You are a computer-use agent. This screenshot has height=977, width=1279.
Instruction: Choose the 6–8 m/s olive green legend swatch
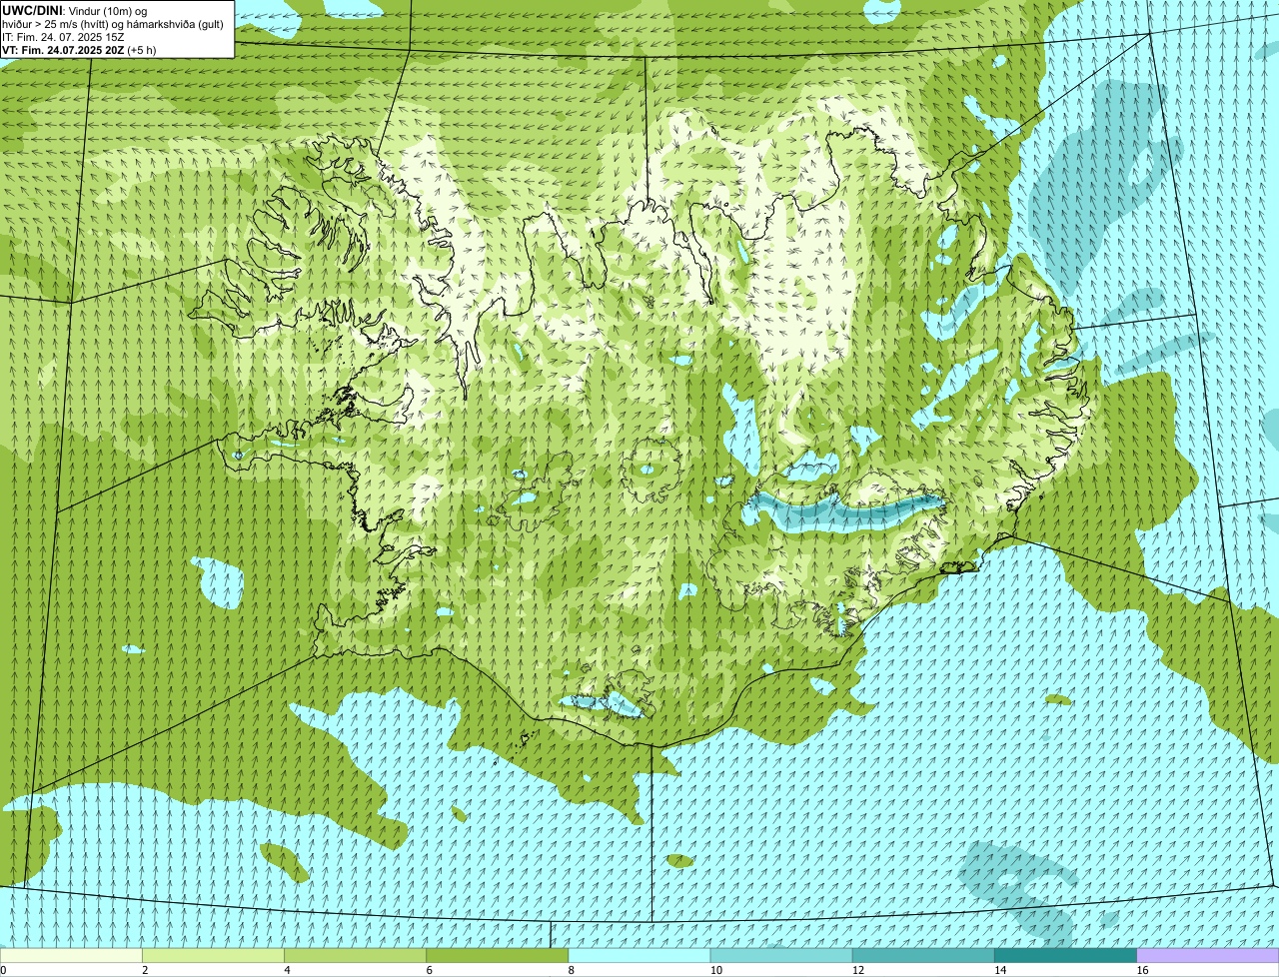tap(497, 956)
